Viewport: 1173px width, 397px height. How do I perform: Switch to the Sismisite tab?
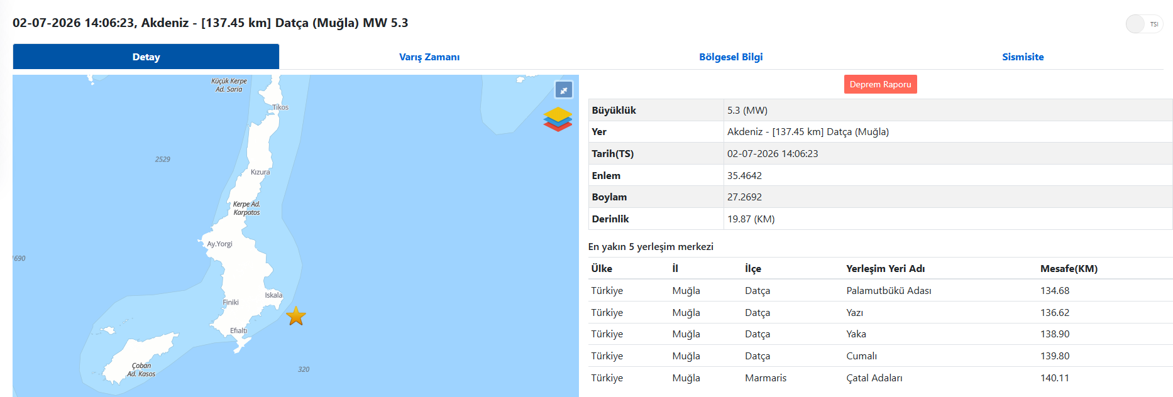coord(1023,57)
